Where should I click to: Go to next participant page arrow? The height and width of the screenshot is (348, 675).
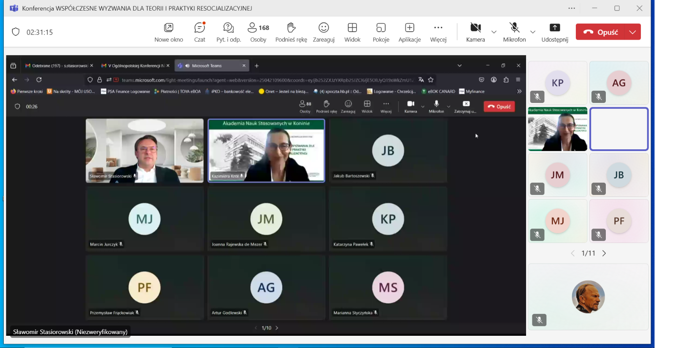[604, 253]
